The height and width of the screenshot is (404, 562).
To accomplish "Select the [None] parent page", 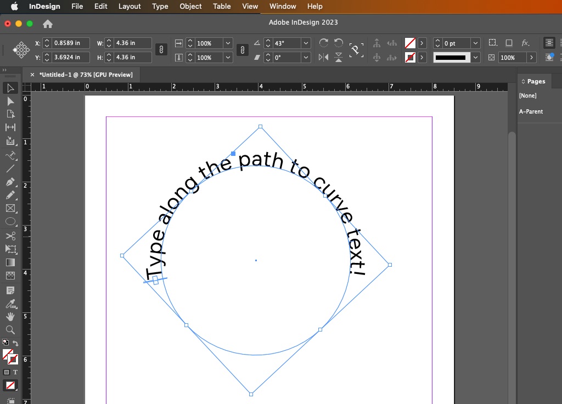I will 527,96.
